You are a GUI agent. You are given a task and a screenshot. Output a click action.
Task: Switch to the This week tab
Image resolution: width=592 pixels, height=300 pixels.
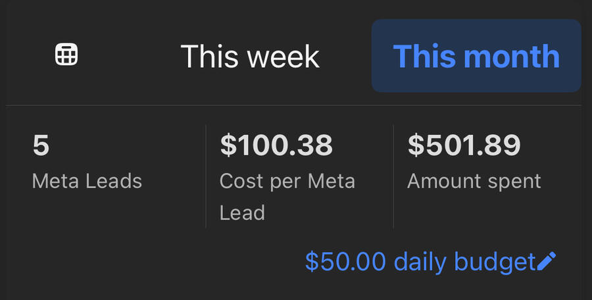(x=250, y=57)
